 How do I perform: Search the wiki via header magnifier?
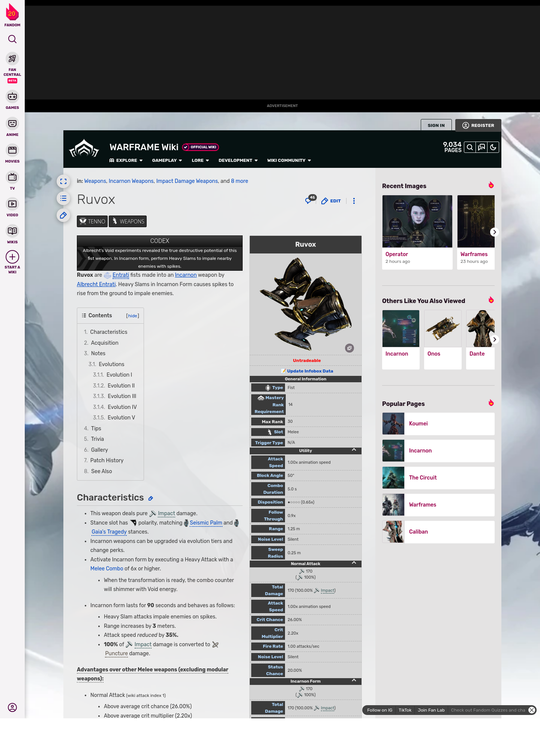coord(470,148)
